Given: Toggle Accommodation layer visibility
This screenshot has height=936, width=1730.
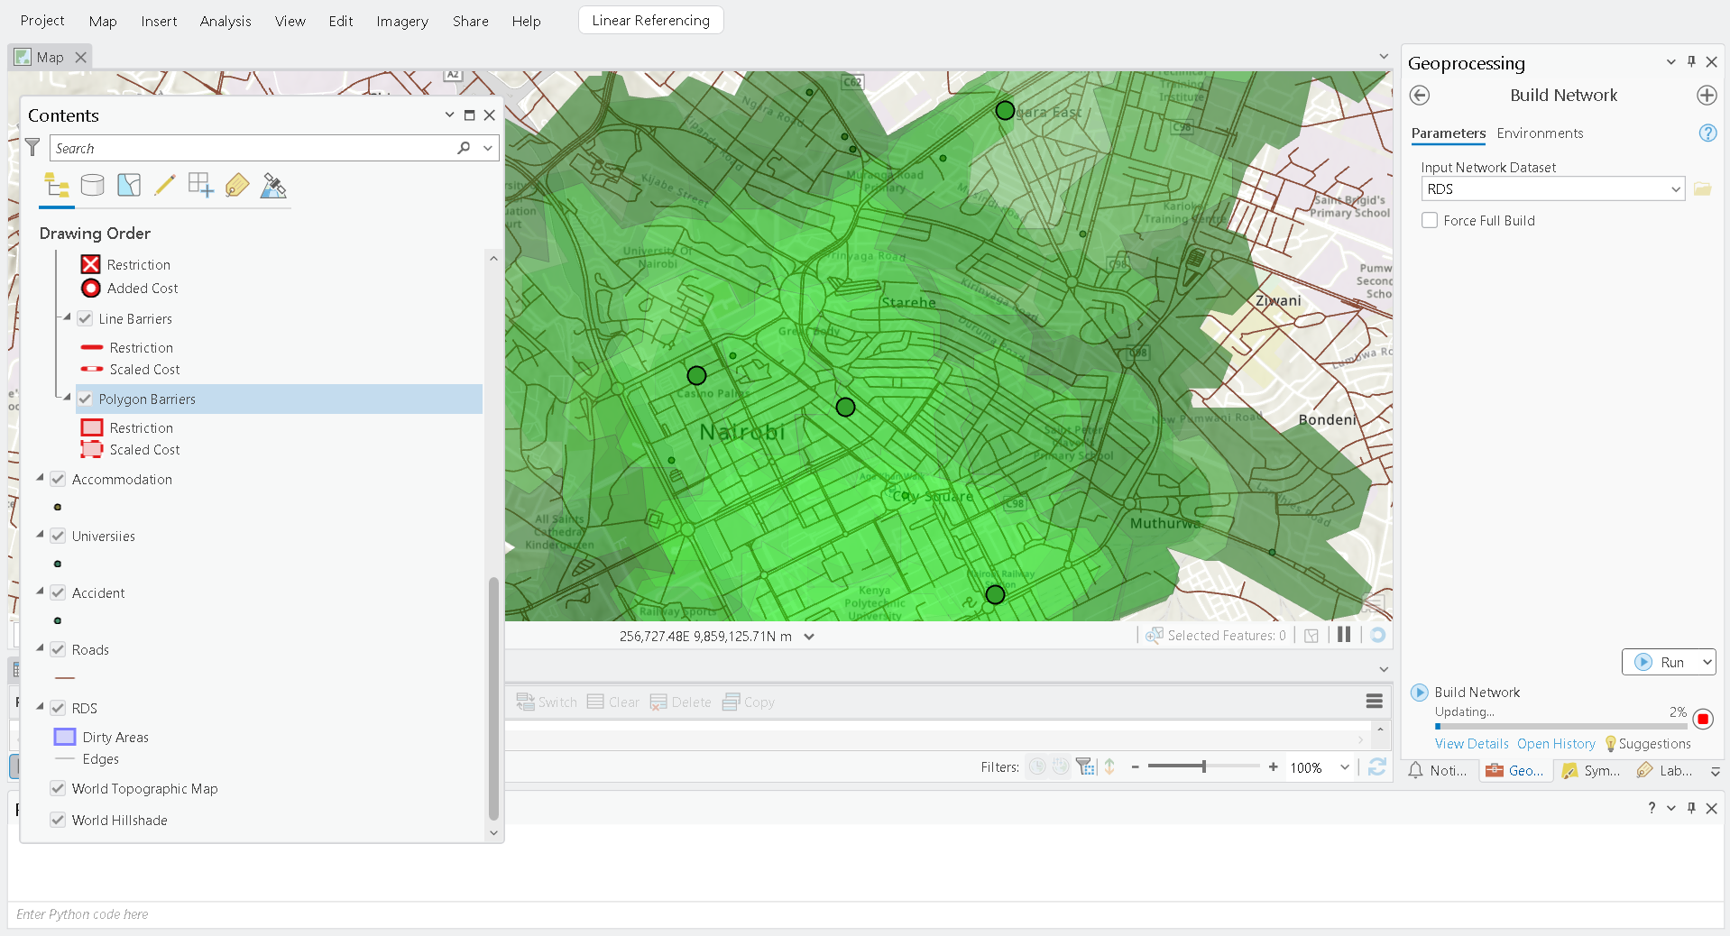Looking at the screenshot, I should [58, 479].
